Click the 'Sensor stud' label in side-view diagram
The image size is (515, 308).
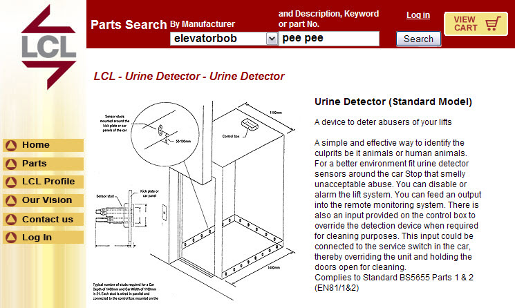tap(105, 196)
